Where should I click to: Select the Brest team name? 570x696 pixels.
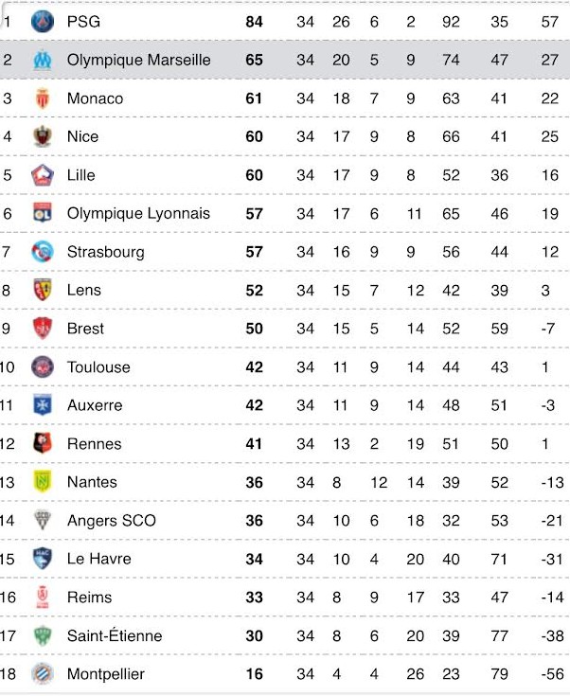(85, 329)
